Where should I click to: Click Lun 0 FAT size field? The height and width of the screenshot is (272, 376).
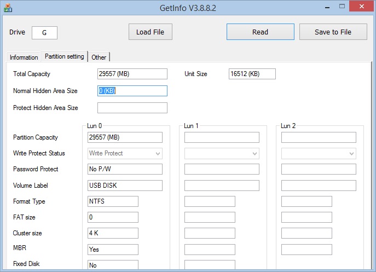coord(113,217)
